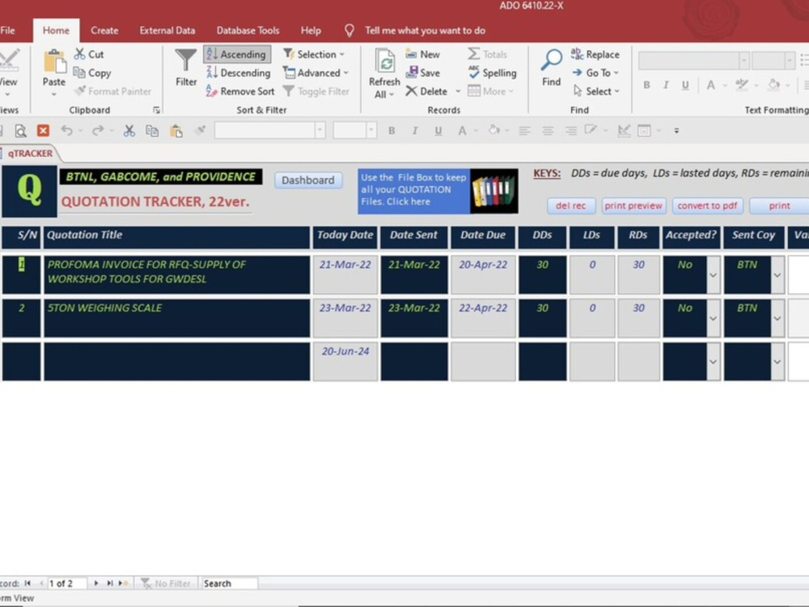Click the del rec button

[x=570, y=206]
